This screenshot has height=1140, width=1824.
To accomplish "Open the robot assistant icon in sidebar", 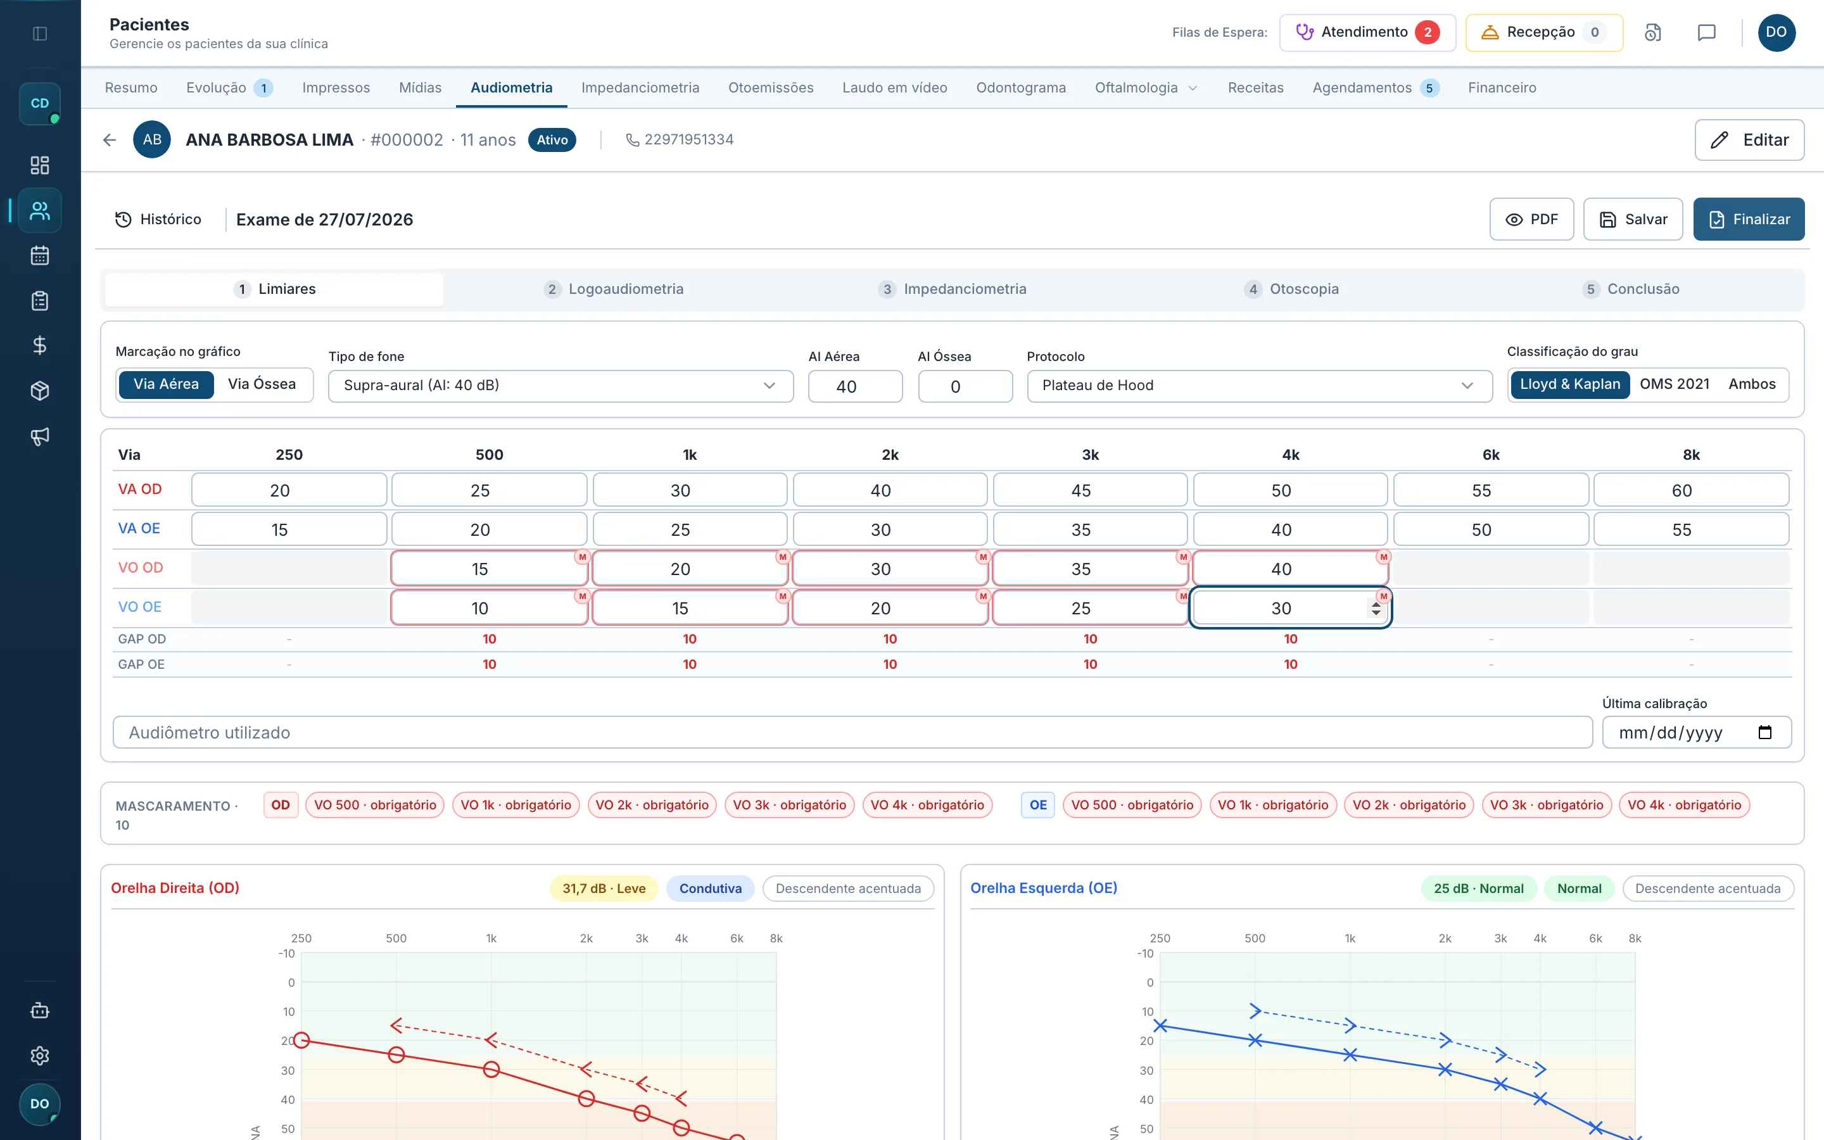I will 40,1010.
